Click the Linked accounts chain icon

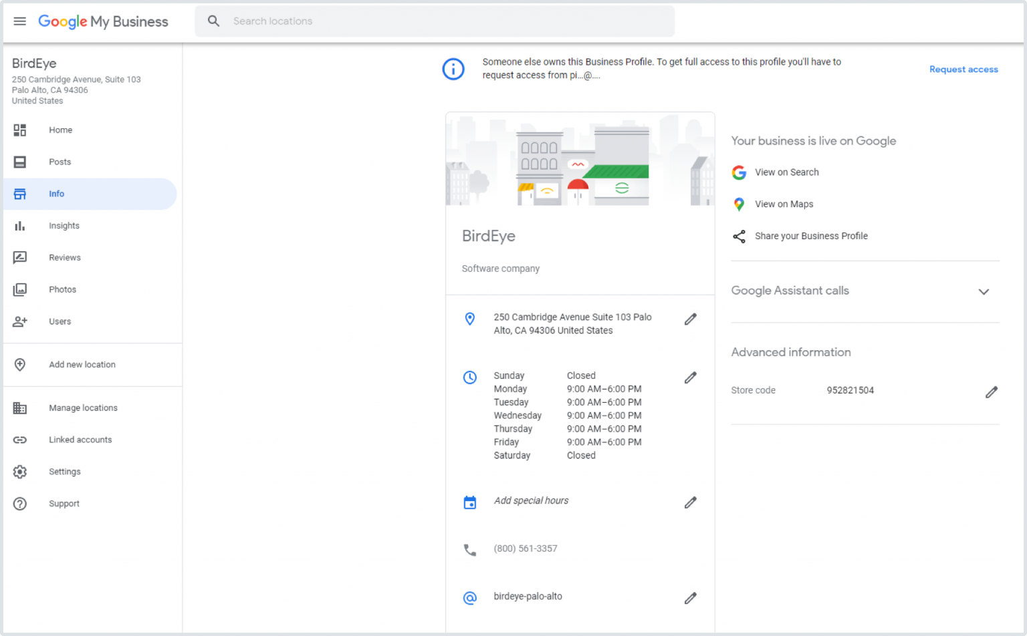pyautogui.click(x=20, y=440)
